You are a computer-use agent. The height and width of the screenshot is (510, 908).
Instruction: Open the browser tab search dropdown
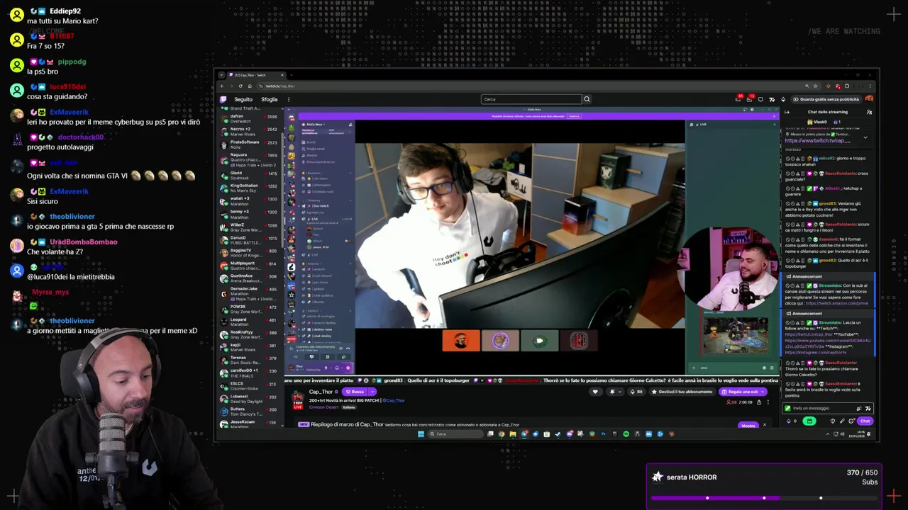click(x=221, y=75)
